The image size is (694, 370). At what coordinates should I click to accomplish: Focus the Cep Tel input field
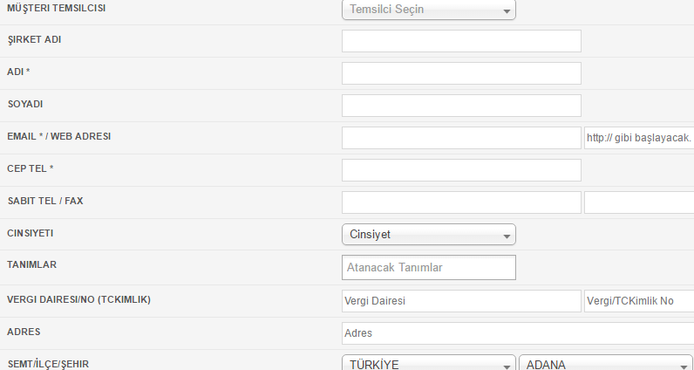click(461, 170)
